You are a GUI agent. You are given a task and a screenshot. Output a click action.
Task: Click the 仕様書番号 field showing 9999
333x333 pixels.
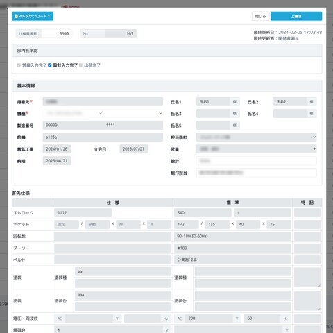[56, 33]
